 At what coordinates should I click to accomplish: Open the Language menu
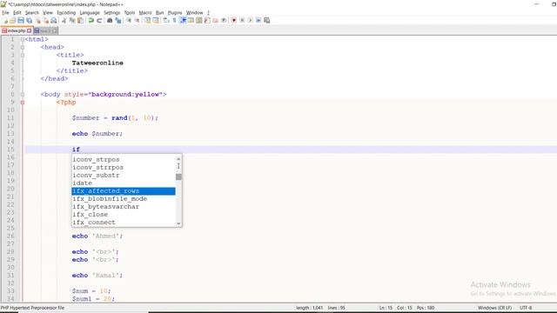click(x=90, y=13)
